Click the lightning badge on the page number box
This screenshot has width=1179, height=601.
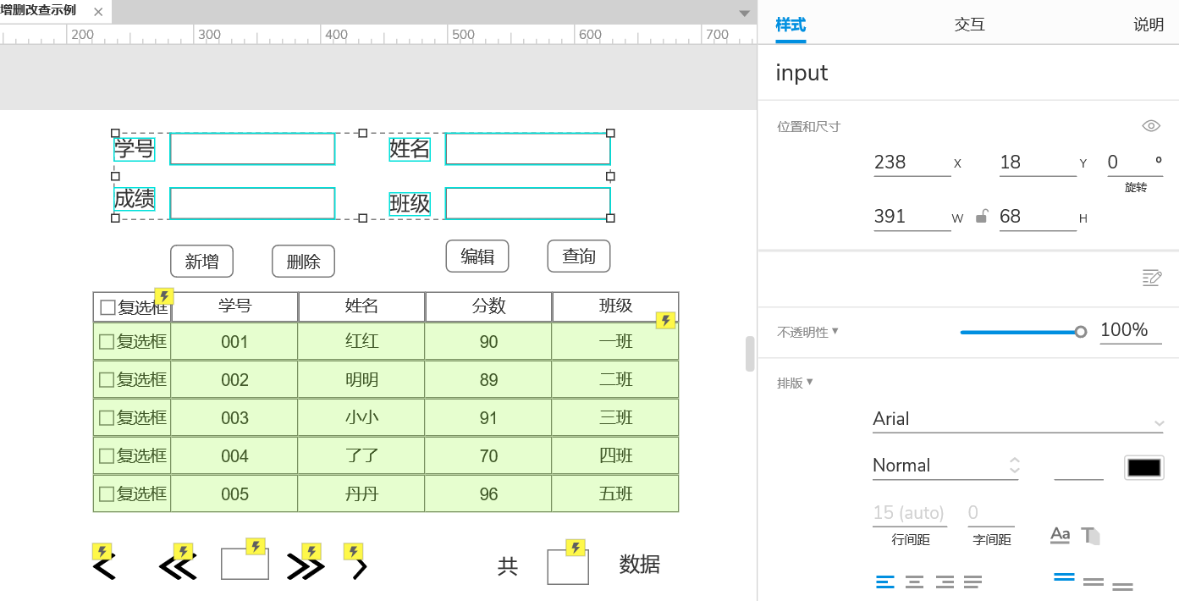(x=256, y=547)
